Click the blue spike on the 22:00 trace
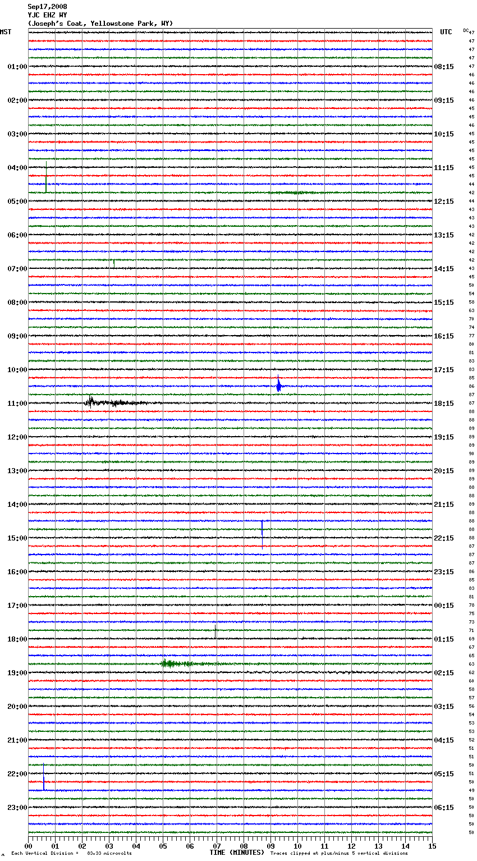 [x=44, y=777]
